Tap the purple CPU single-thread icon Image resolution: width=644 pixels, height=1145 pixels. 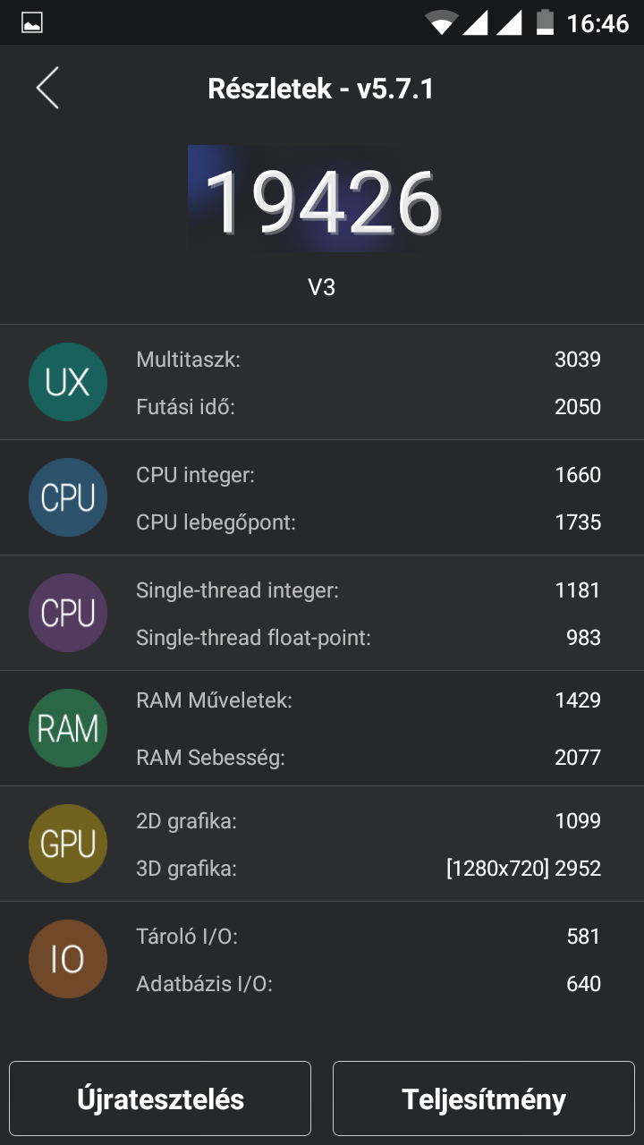pos(68,613)
